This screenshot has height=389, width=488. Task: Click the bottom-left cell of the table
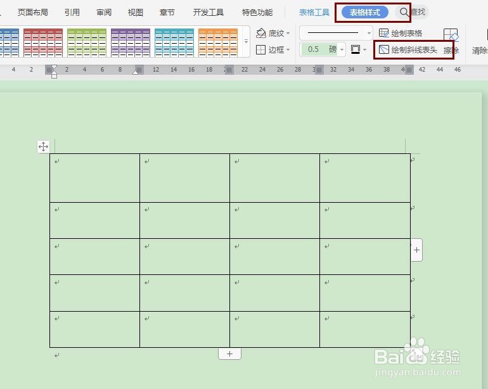[94, 329]
